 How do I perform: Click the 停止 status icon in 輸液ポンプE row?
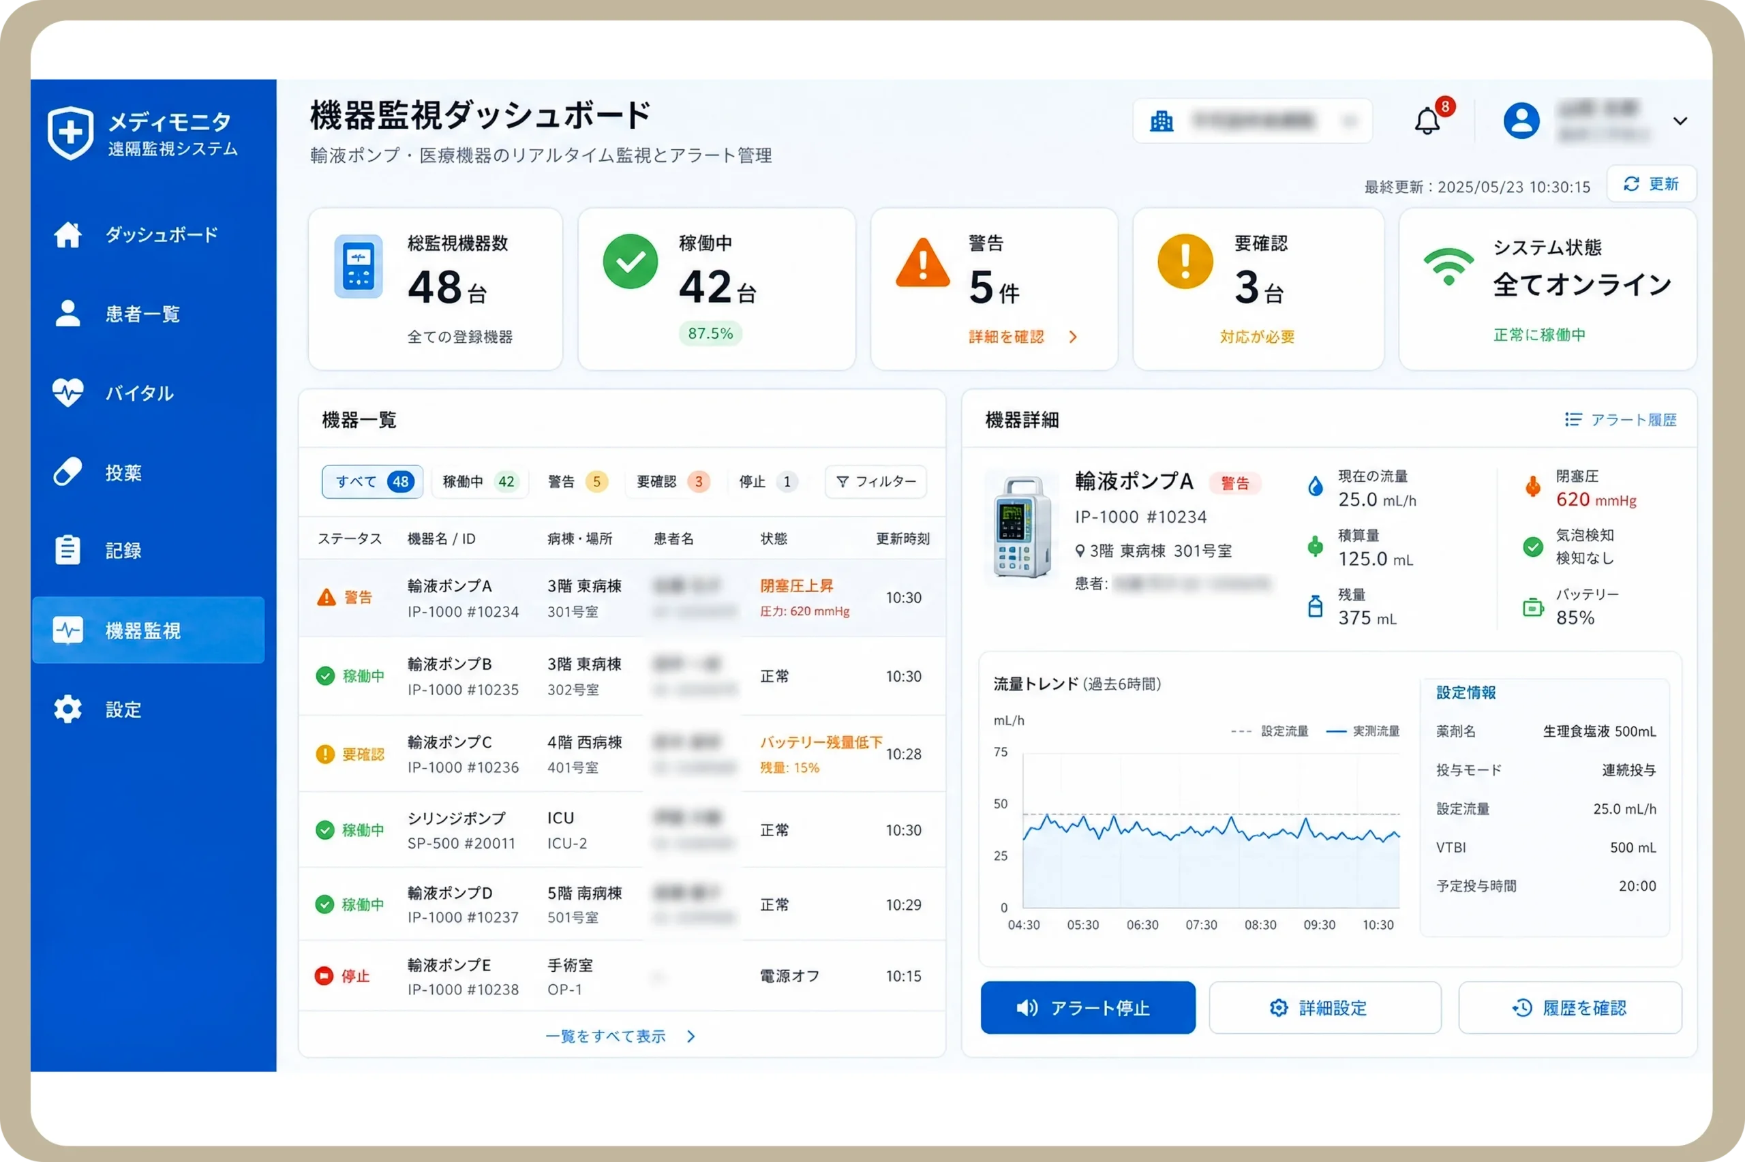324,976
